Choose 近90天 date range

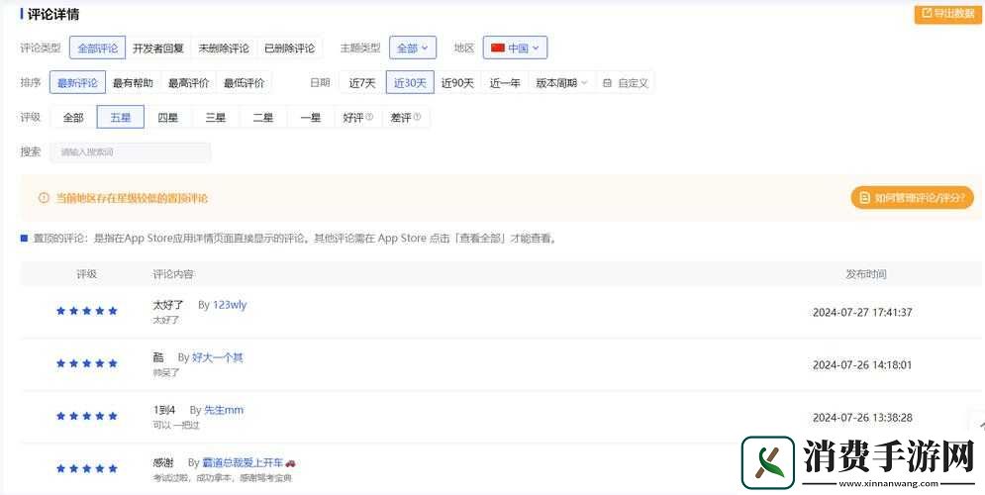pos(457,82)
